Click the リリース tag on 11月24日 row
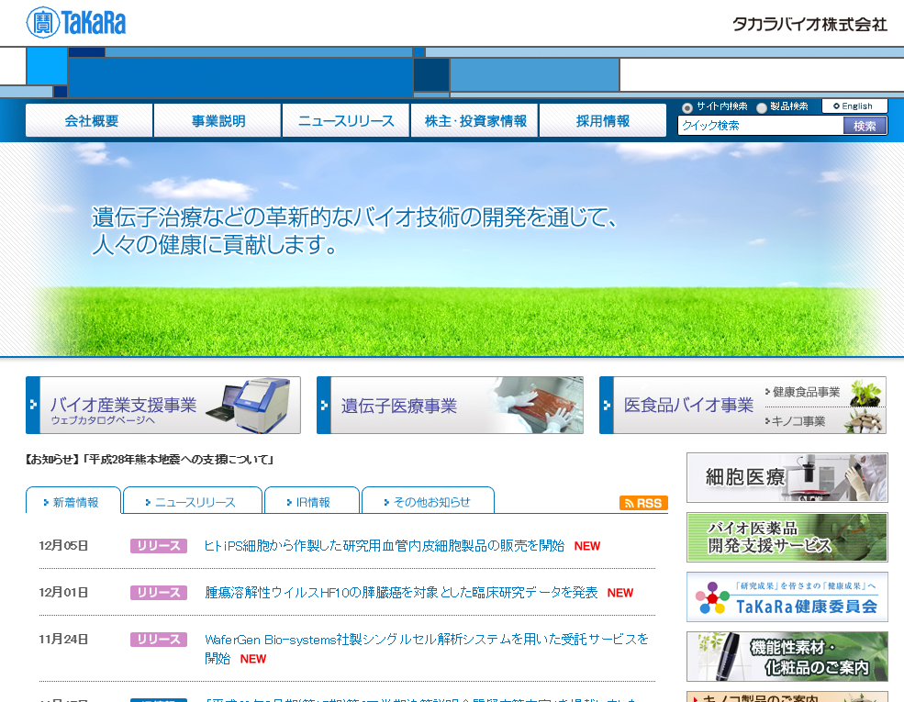Screen dimensions: 904x702 [159, 640]
